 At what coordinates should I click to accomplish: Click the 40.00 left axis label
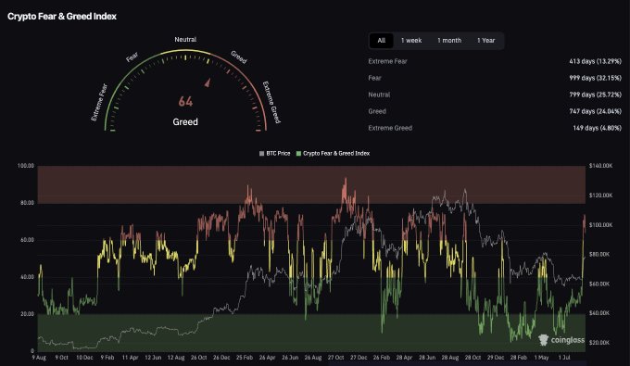pos(27,277)
